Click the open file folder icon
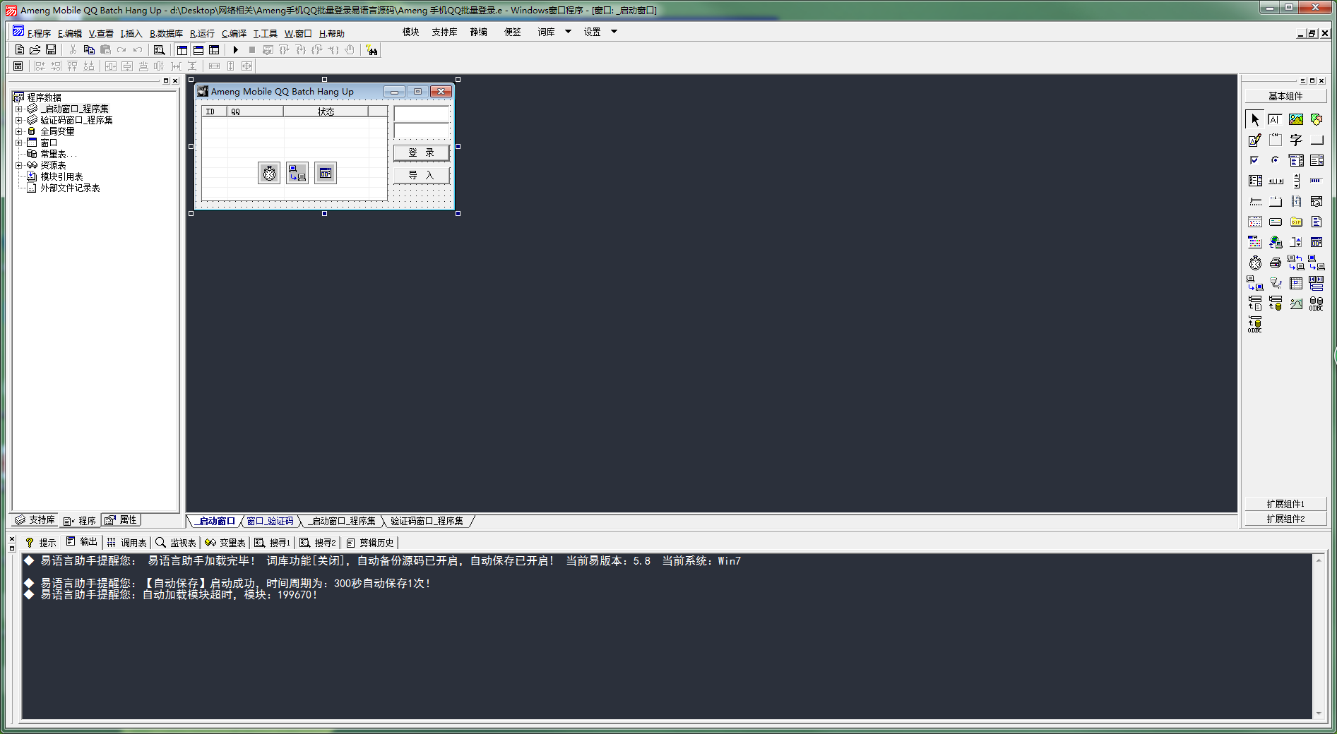The height and width of the screenshot is (734, 1337). click(35, 50)
